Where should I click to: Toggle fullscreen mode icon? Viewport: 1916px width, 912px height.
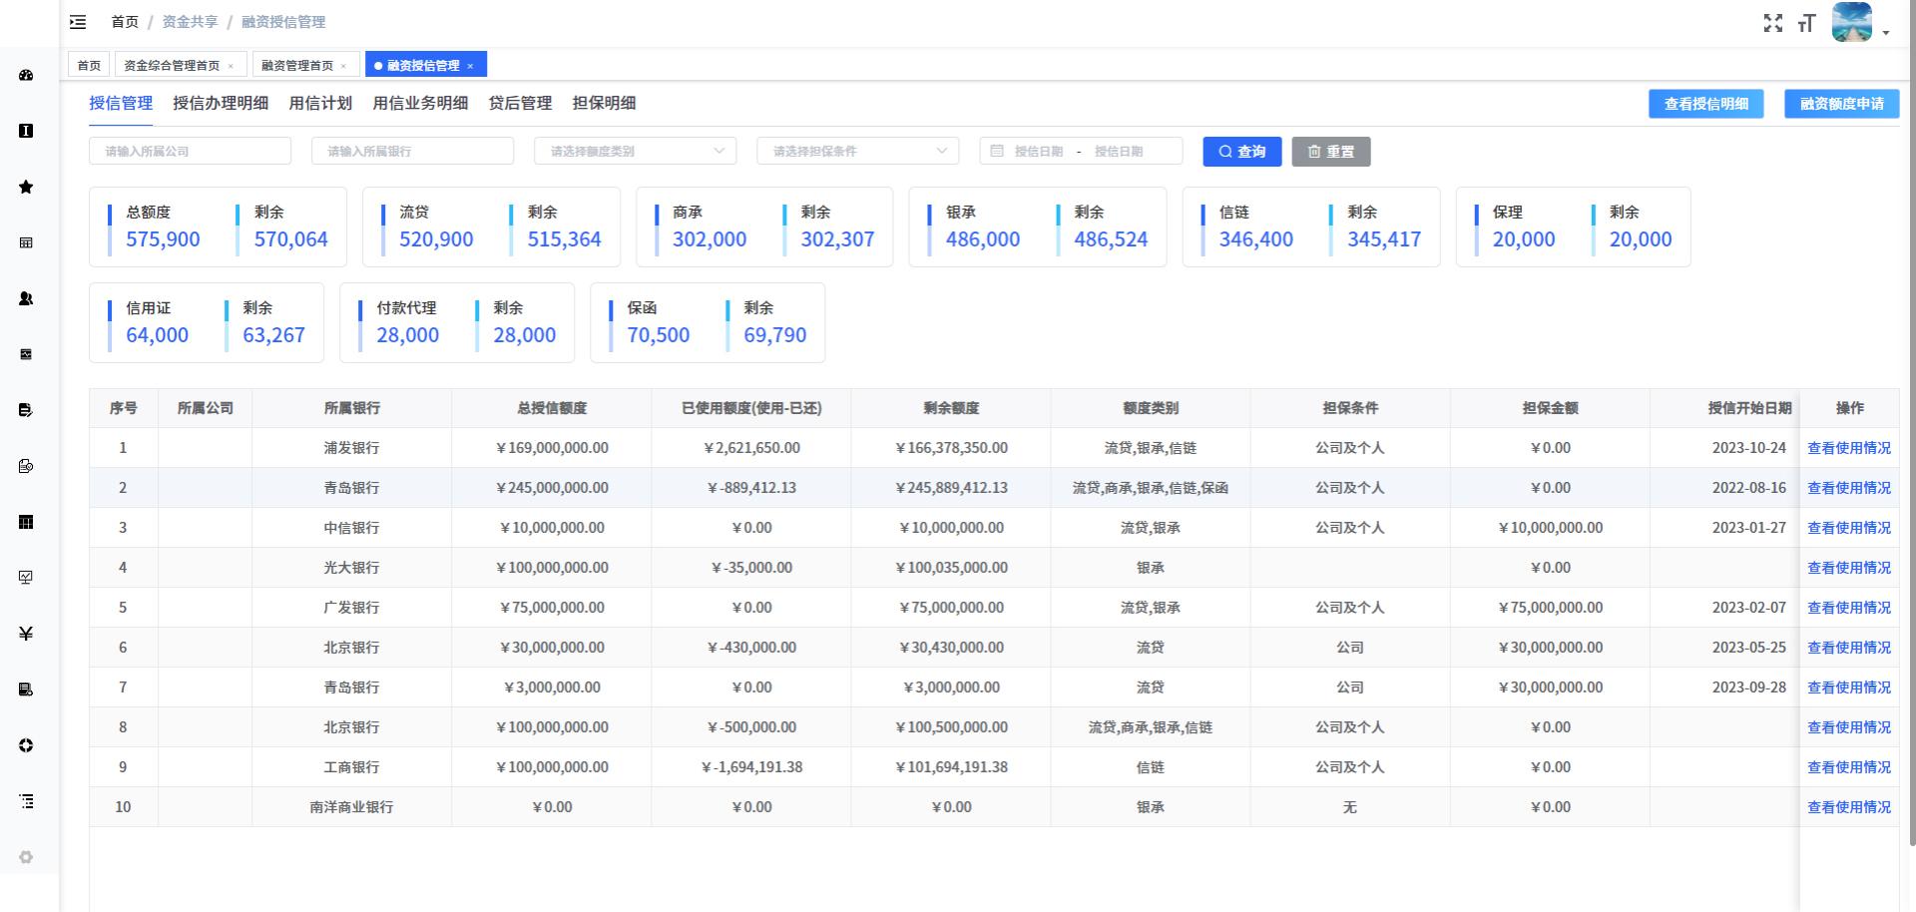tap(1772, 23)
